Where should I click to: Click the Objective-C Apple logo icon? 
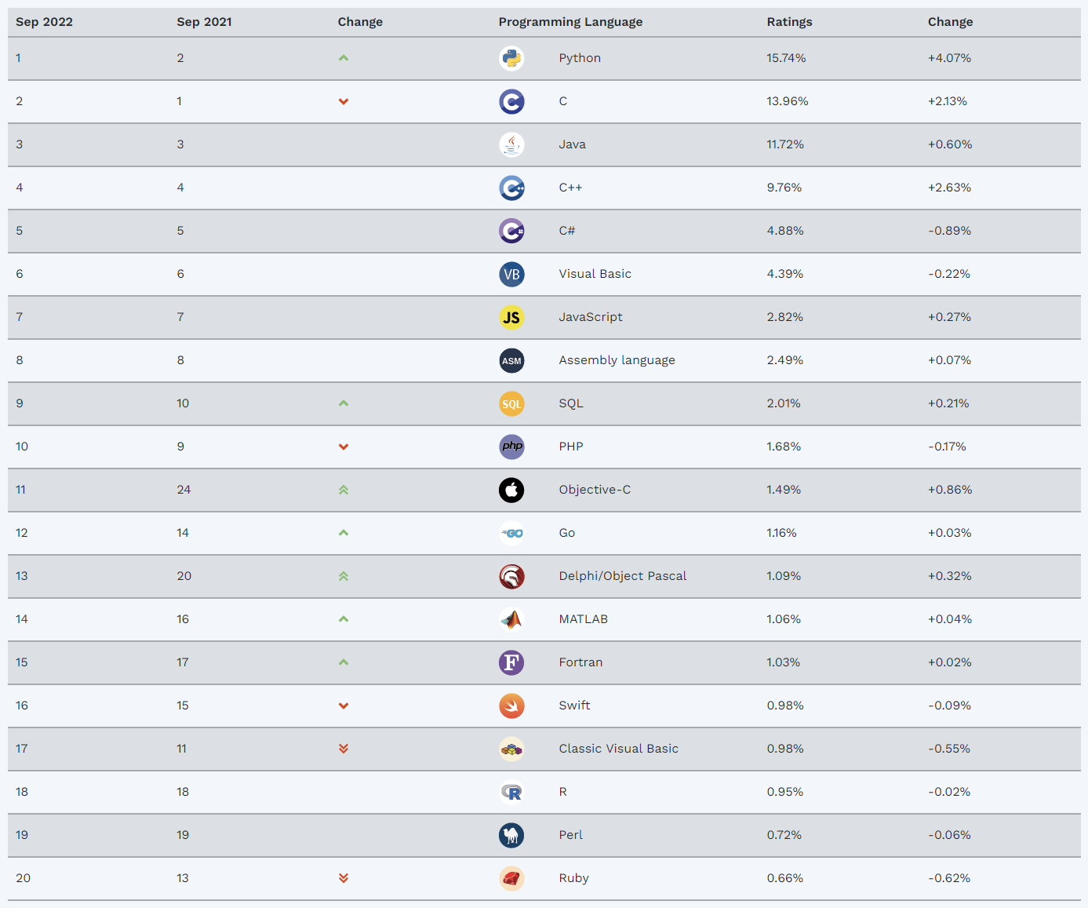click(511, 490)
